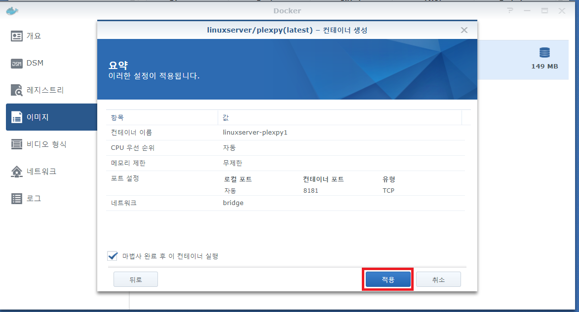
Task: Select the 이미지 tab
Action: pos(52,117)
